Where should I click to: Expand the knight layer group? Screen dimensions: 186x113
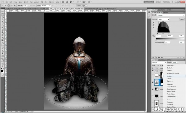pyautogui.click(x=155, y=71)
